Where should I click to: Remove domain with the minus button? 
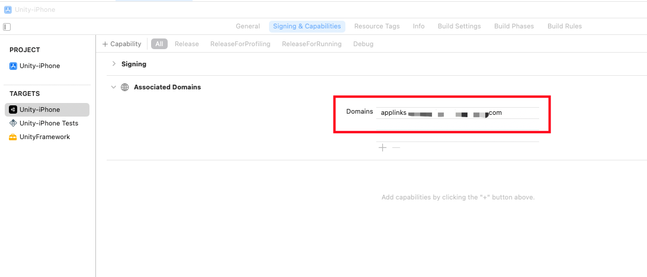click(x=396, y=147)
